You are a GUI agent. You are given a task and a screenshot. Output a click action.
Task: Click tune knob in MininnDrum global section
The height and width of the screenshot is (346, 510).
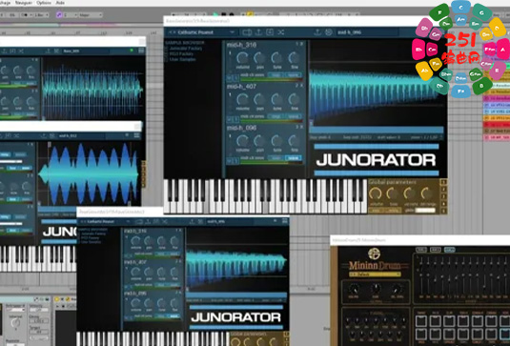click(375, 289)
